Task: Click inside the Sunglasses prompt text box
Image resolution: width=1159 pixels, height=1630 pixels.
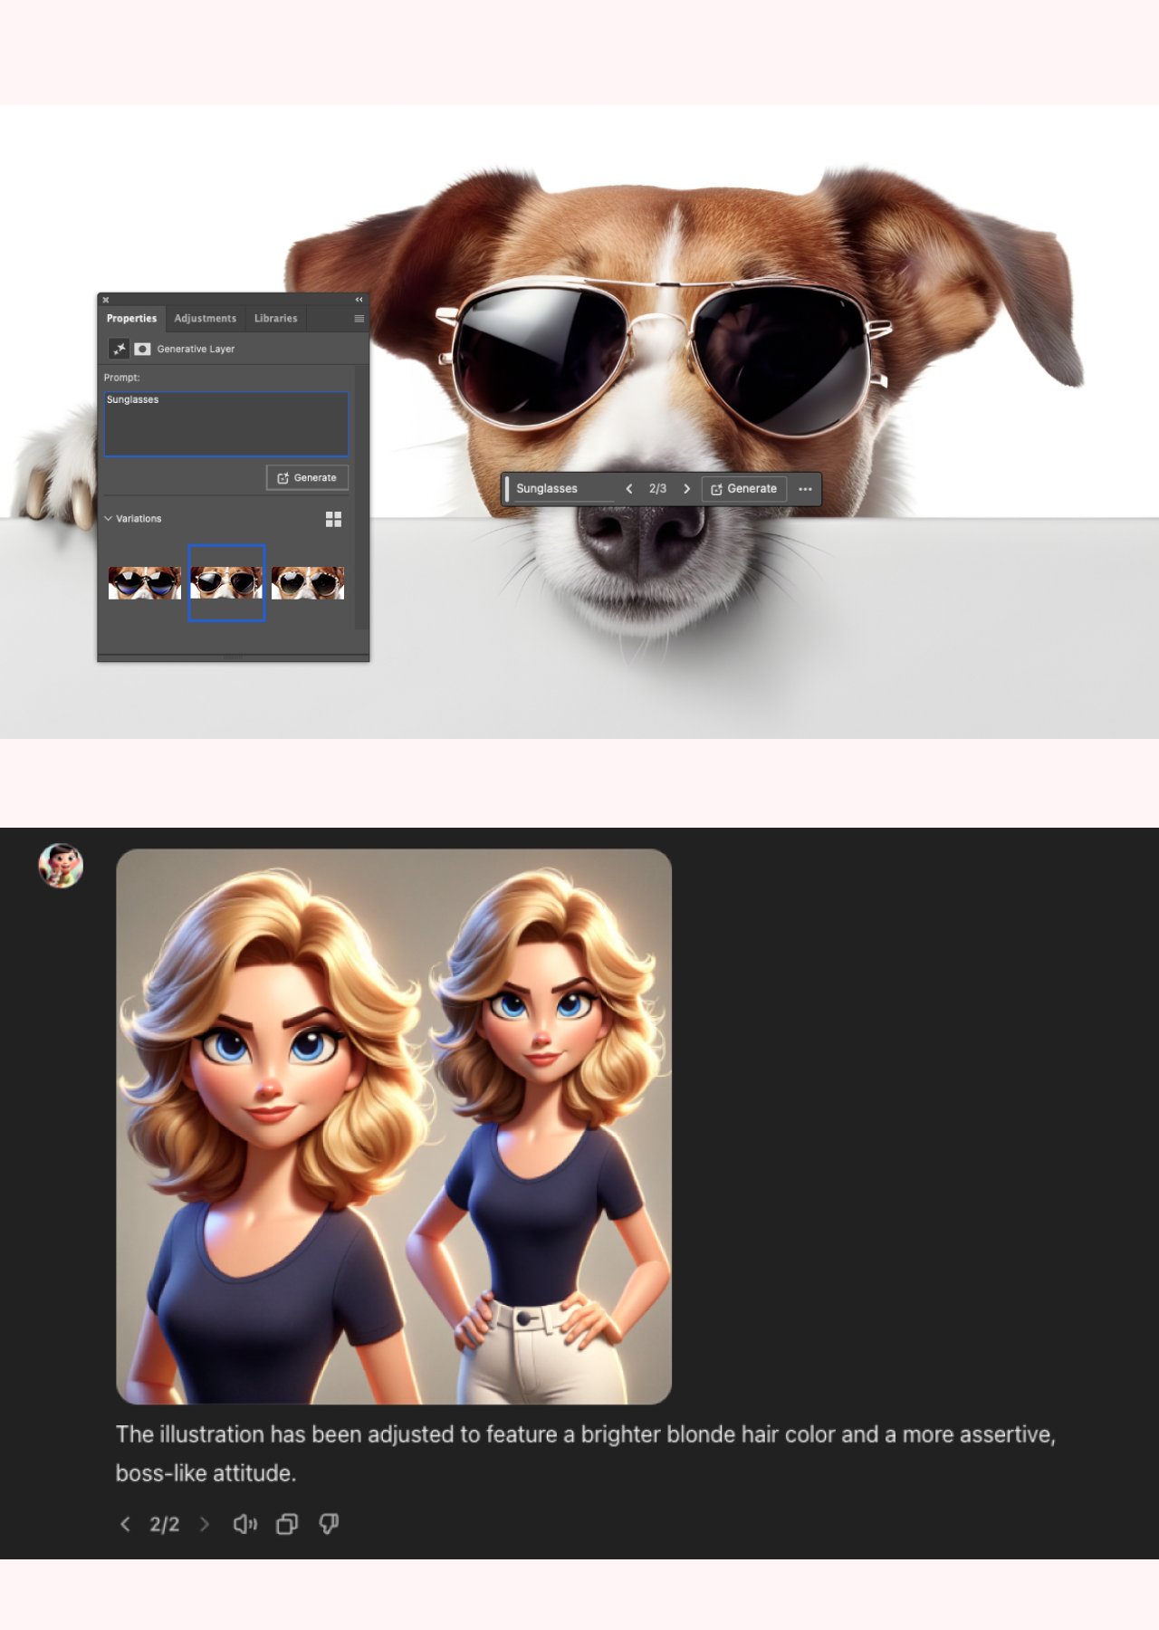Action: pyautogui.click(x=226, y=424)
